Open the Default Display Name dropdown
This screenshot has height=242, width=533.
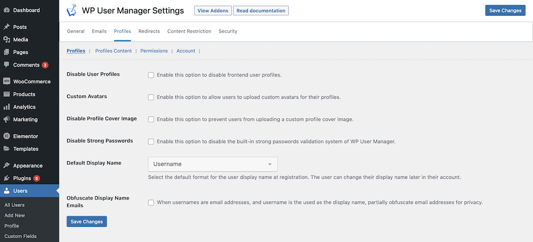click(x=213, y=164)
